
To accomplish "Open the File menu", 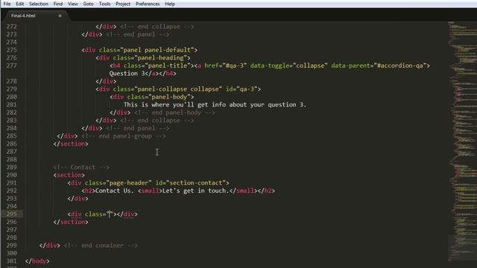I will (7, 4).
